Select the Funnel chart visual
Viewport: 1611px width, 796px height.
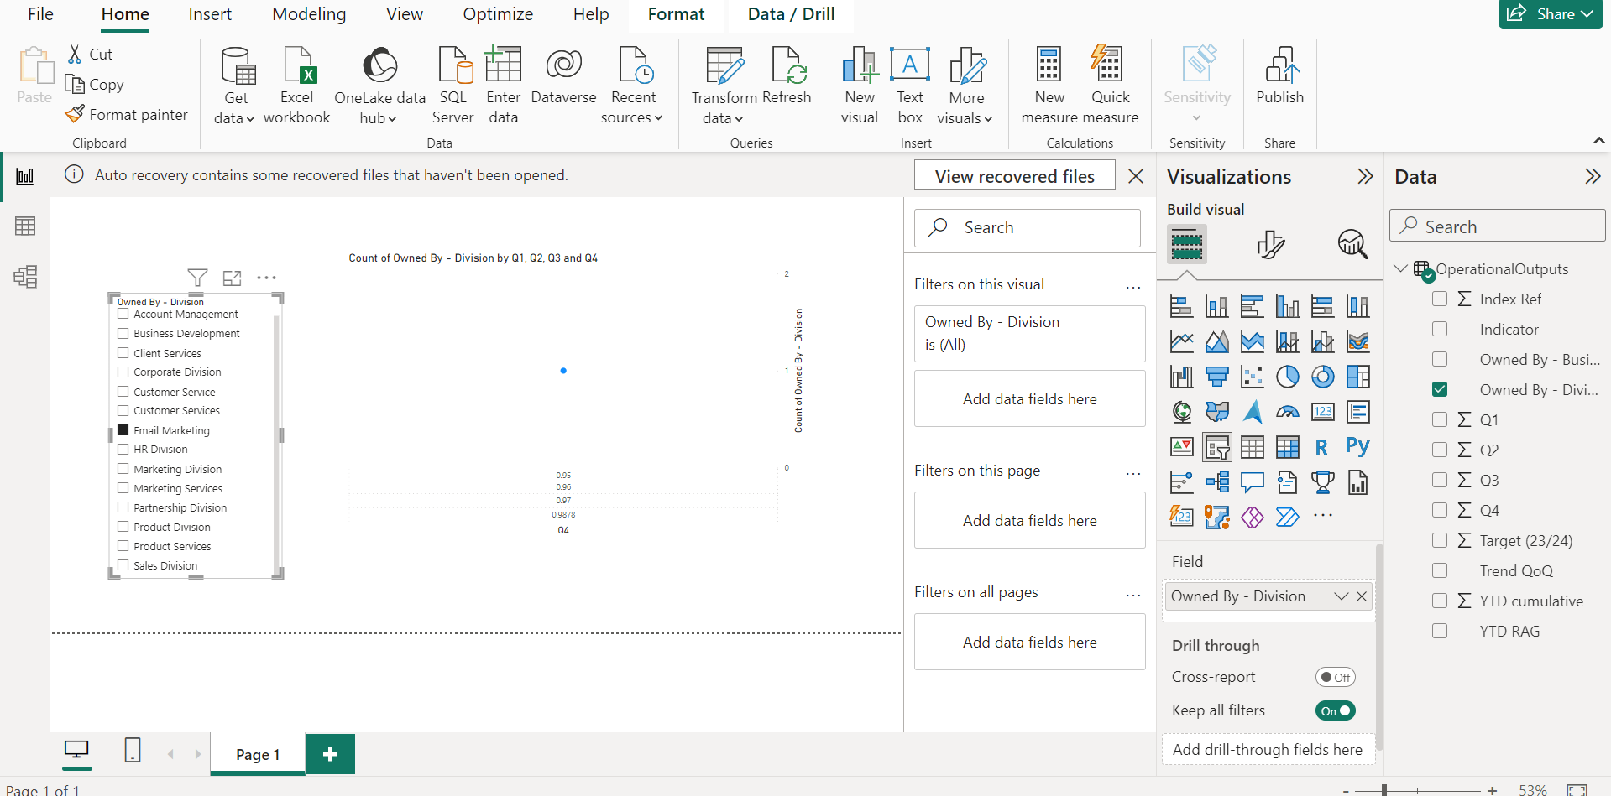coord(1216,377)
